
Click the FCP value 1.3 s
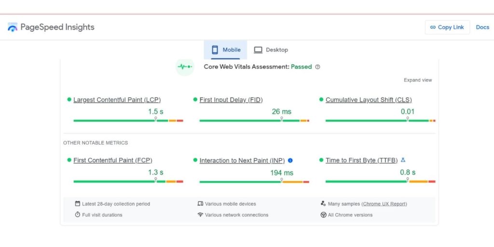tap(156, 172)
